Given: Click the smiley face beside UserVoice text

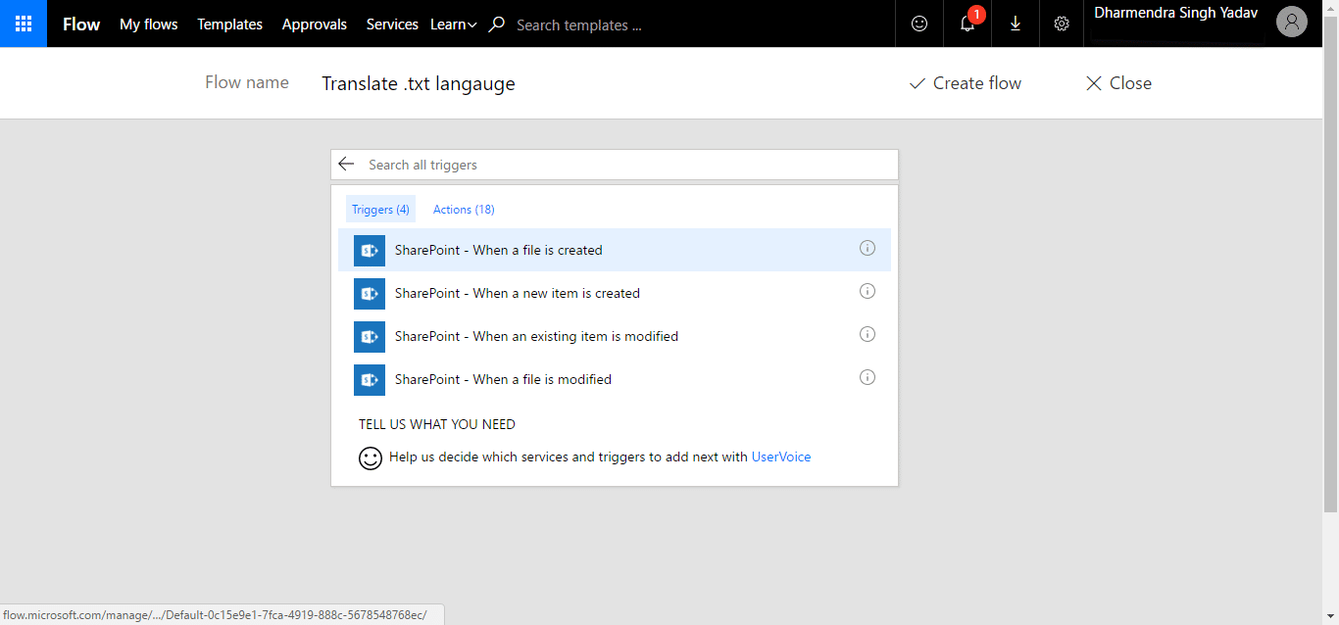Looking at the screenshot, I should (371, 457).
